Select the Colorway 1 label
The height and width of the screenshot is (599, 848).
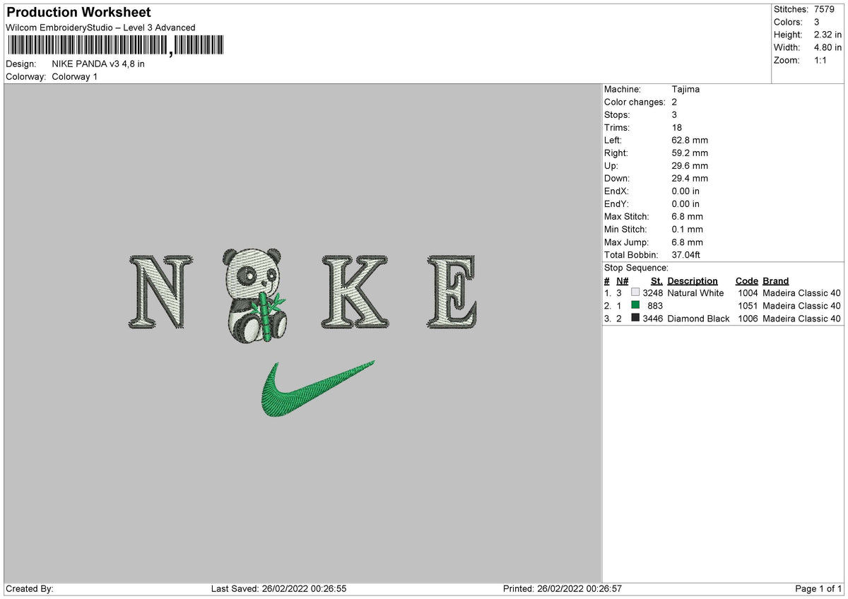(x=74, y=76)
